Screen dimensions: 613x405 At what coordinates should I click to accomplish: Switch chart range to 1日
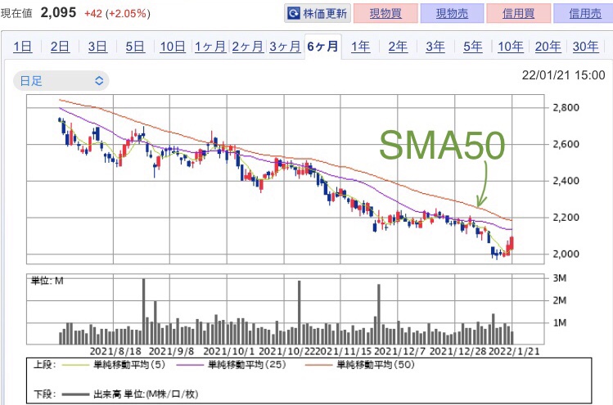(22, 47)
